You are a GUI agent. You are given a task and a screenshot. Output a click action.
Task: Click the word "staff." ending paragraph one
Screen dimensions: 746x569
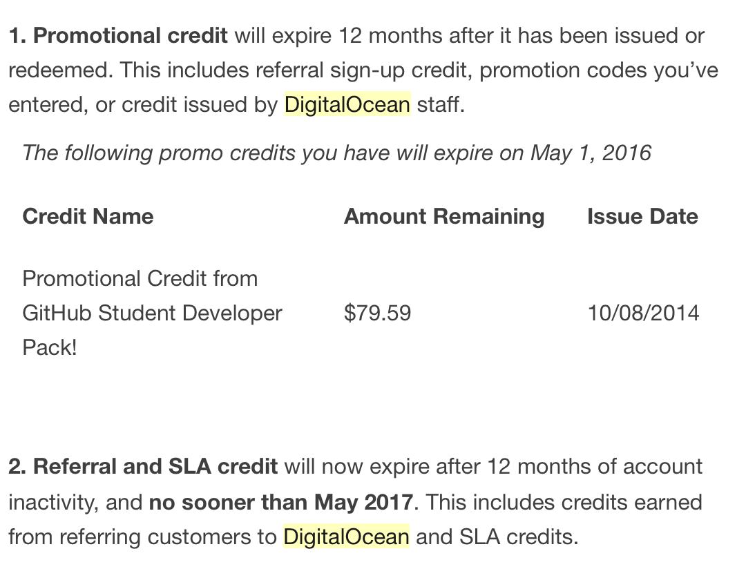point(441,105)
